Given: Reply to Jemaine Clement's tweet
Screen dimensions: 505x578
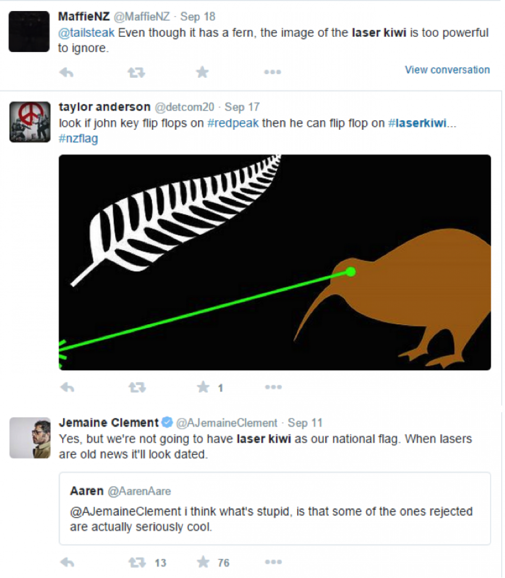Looking at the screenshot, I should point(67,563).
